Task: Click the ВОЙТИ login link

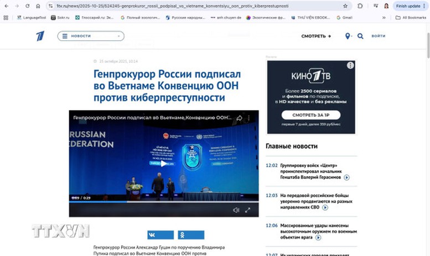Action: (x=379, y=36)
